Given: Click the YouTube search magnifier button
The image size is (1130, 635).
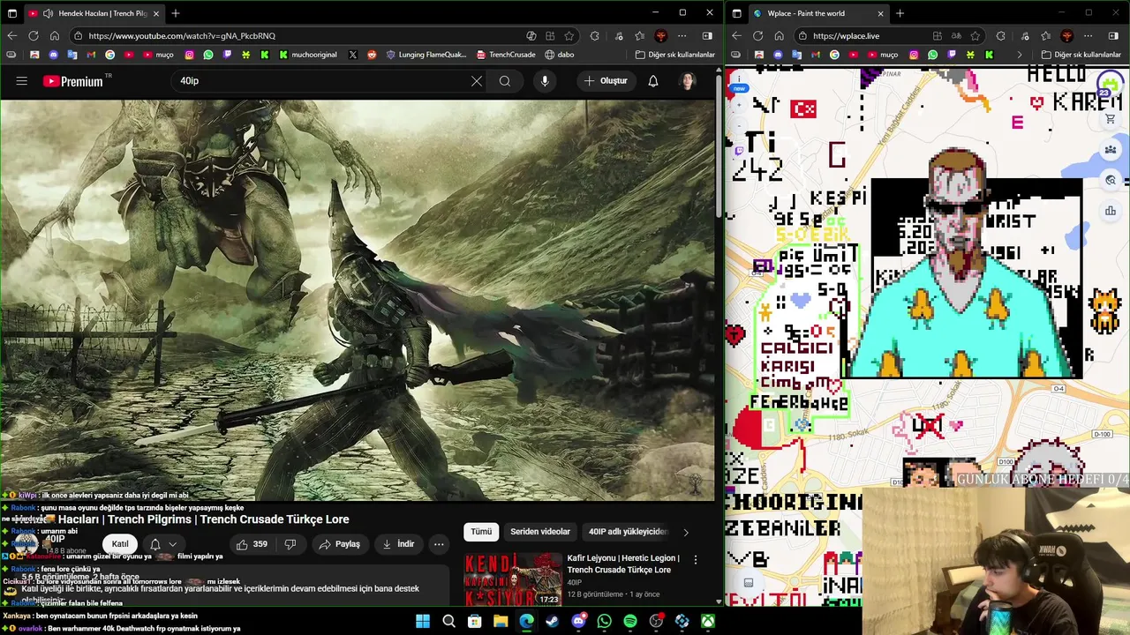Looking at the screenshot, I should pyautogui.click(x=505, y=81).
